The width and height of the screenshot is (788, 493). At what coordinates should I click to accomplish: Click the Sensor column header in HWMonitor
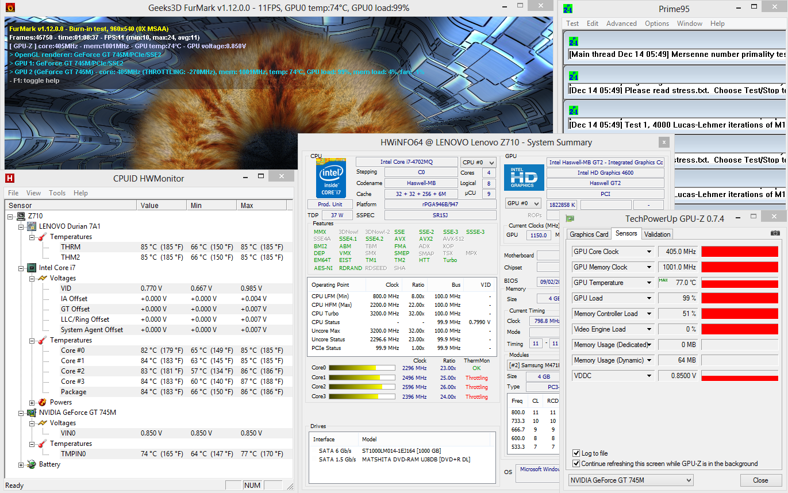(x=71, y=205)
